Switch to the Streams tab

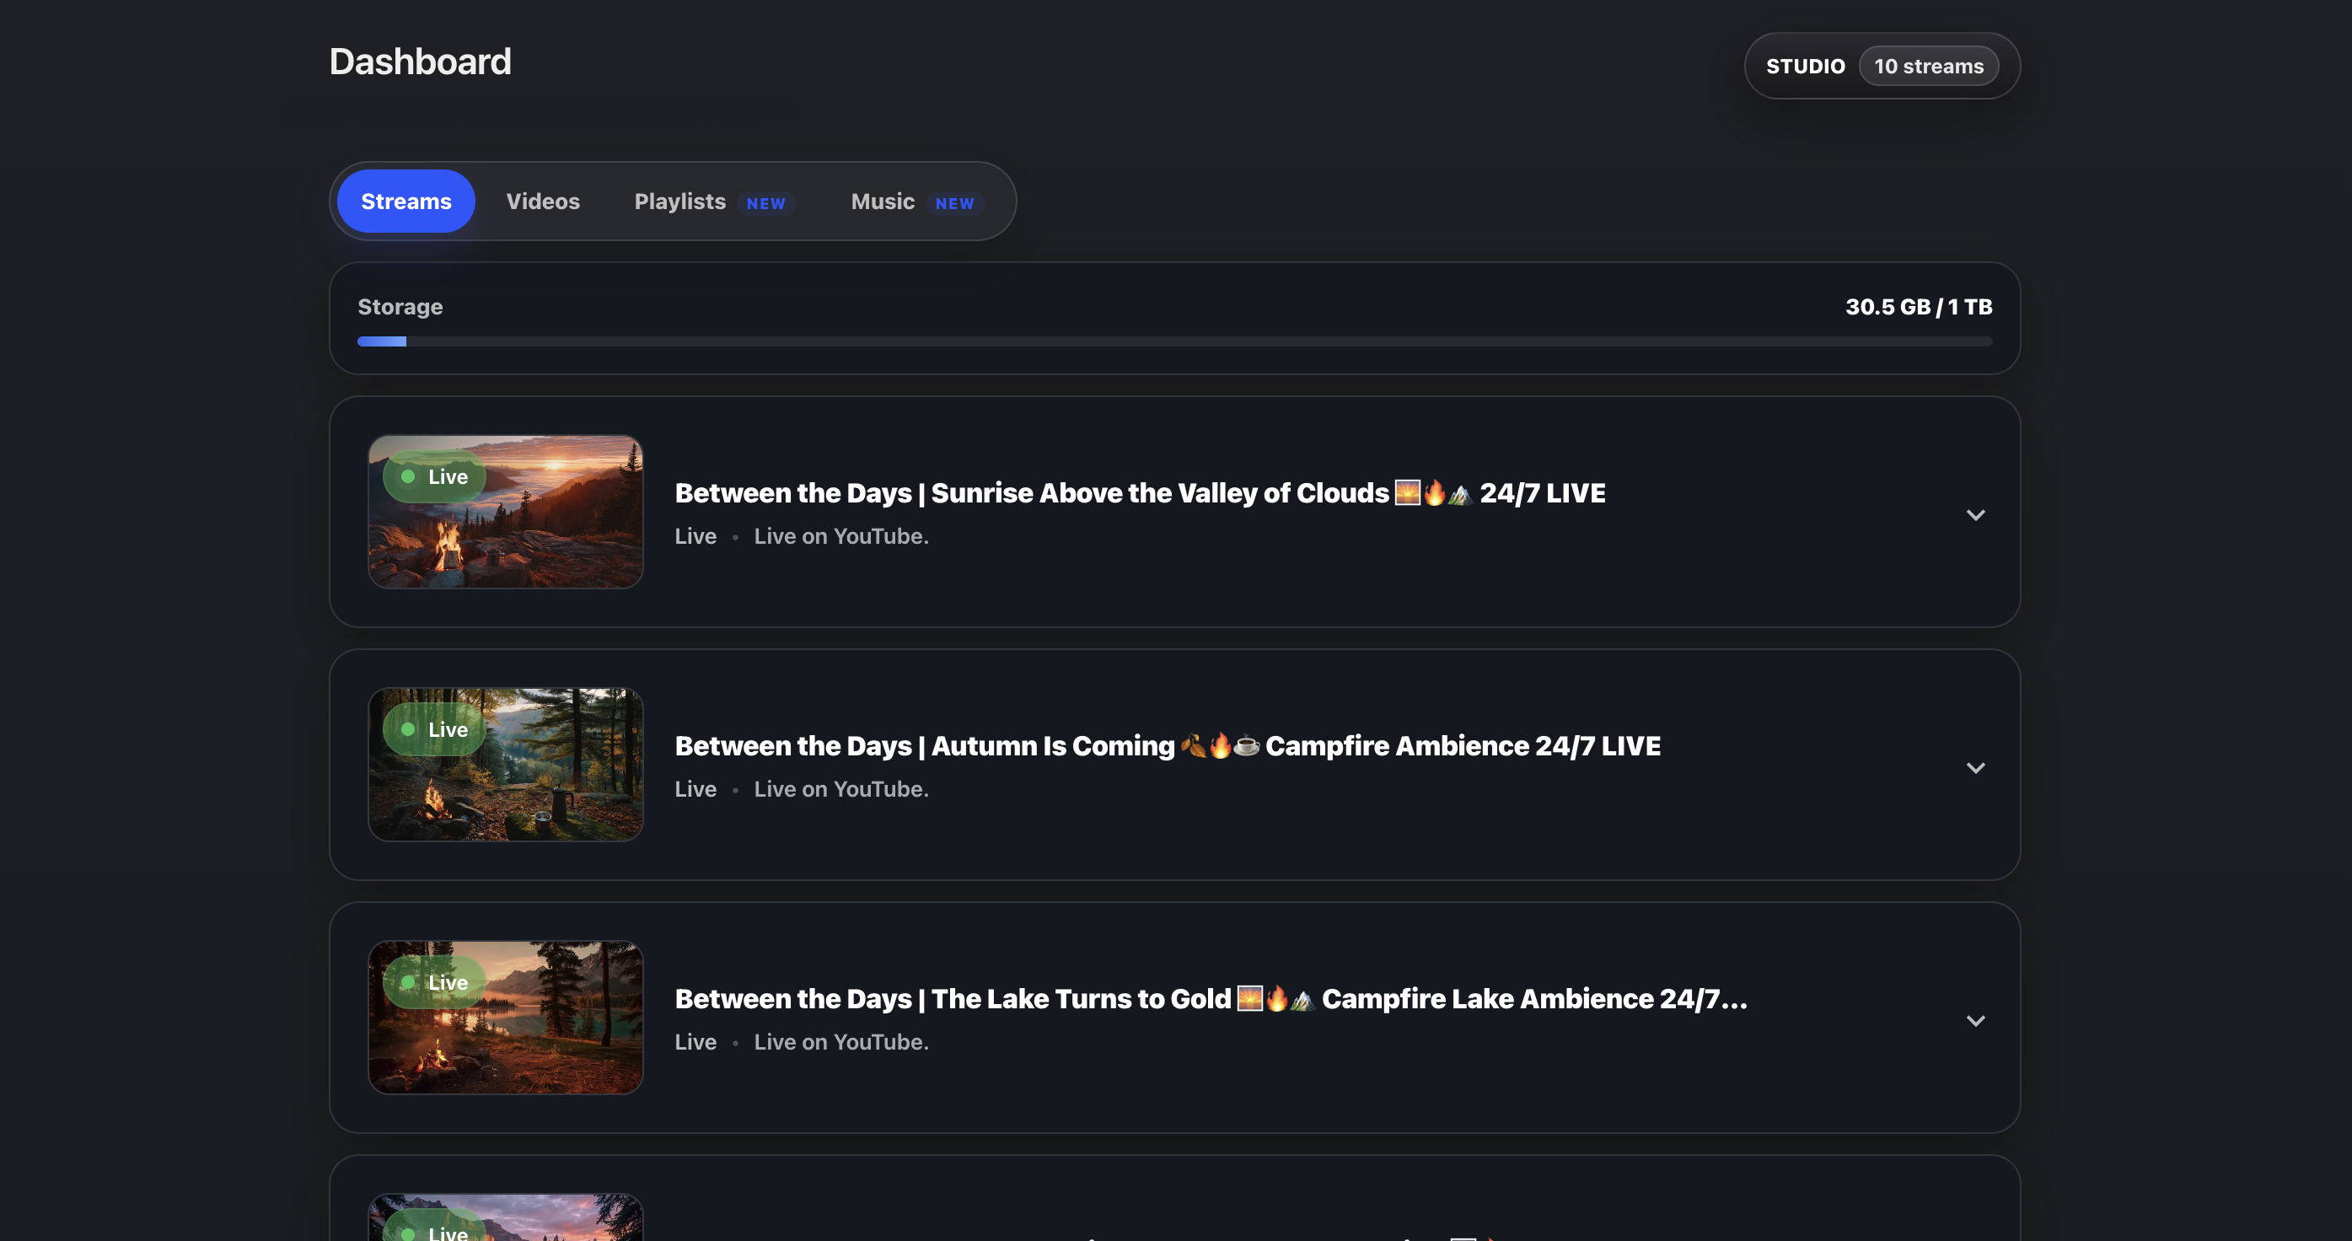405,201
